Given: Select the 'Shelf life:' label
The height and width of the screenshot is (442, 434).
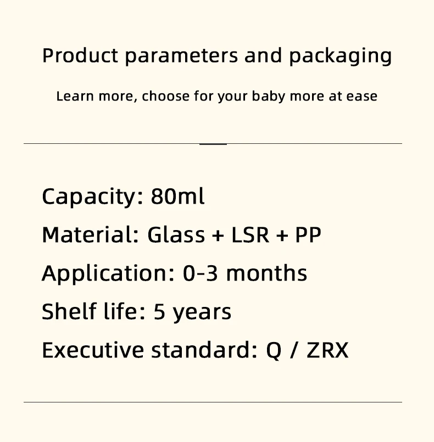Looking at the screenshot, I should 93,312.
